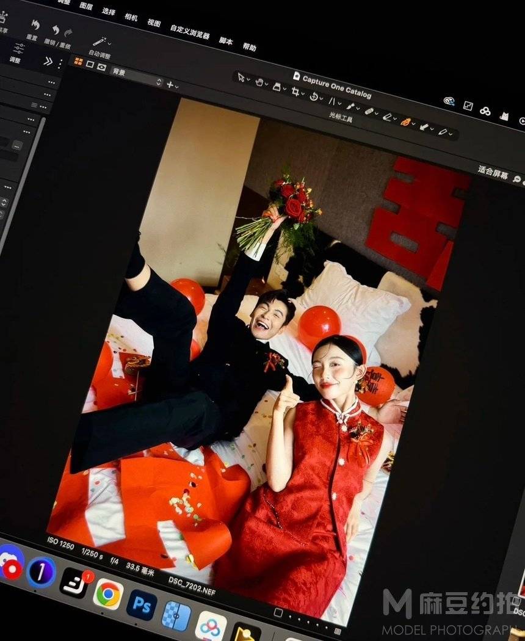Open the 图层 (Layer) menu
This screenshot has height=641, width=525.
click(86, 5)
